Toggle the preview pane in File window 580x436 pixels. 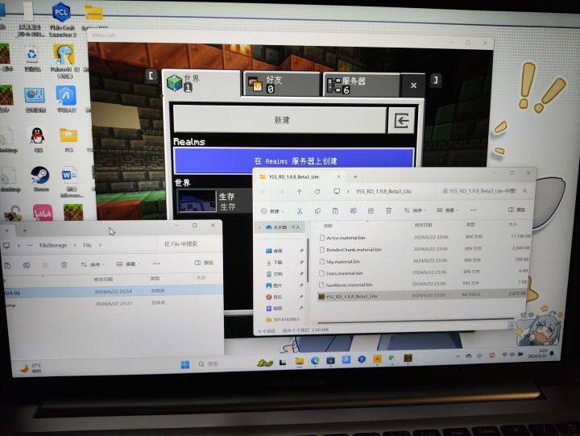point(204,263)
